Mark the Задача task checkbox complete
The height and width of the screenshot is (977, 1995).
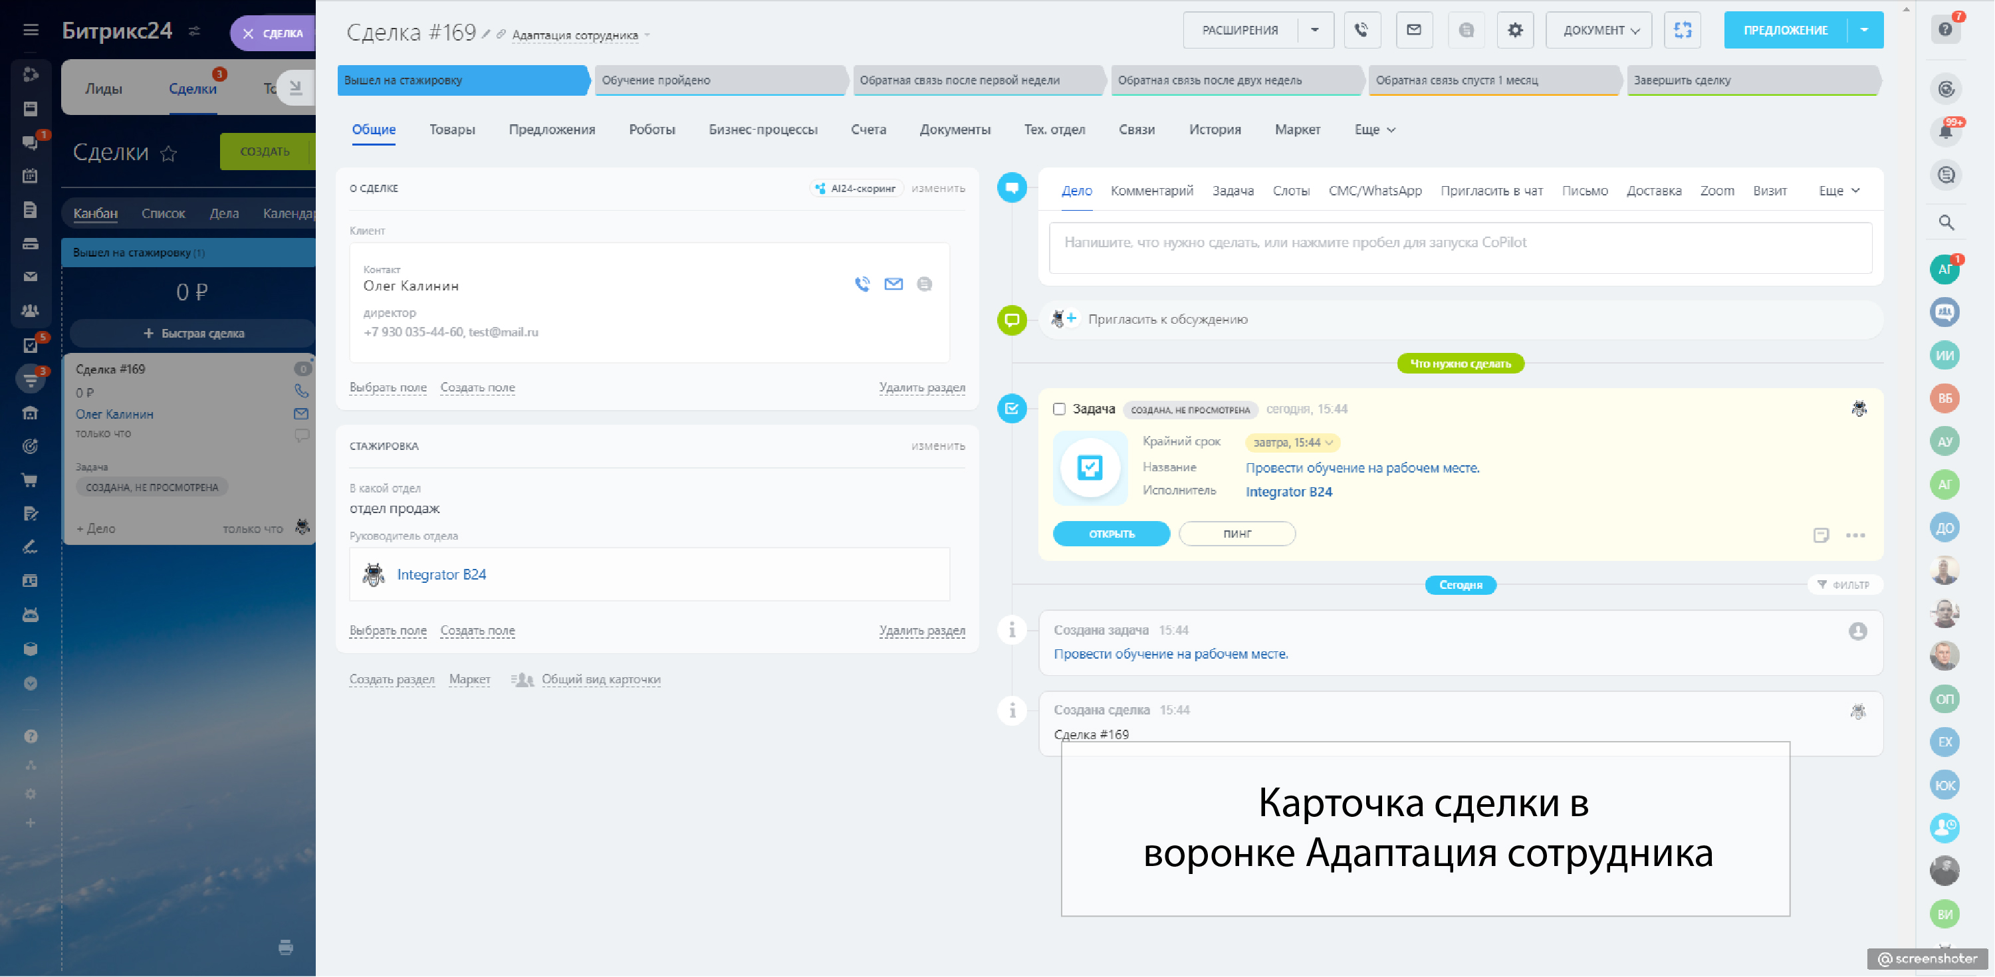point(1059,409)
